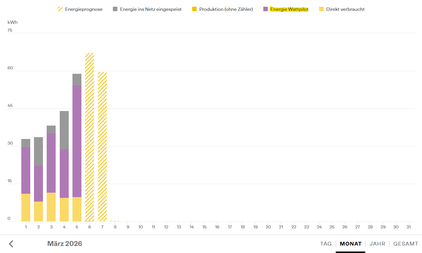Click the previous month back arrow
The image size is (422, 253).
coord(11,244)
